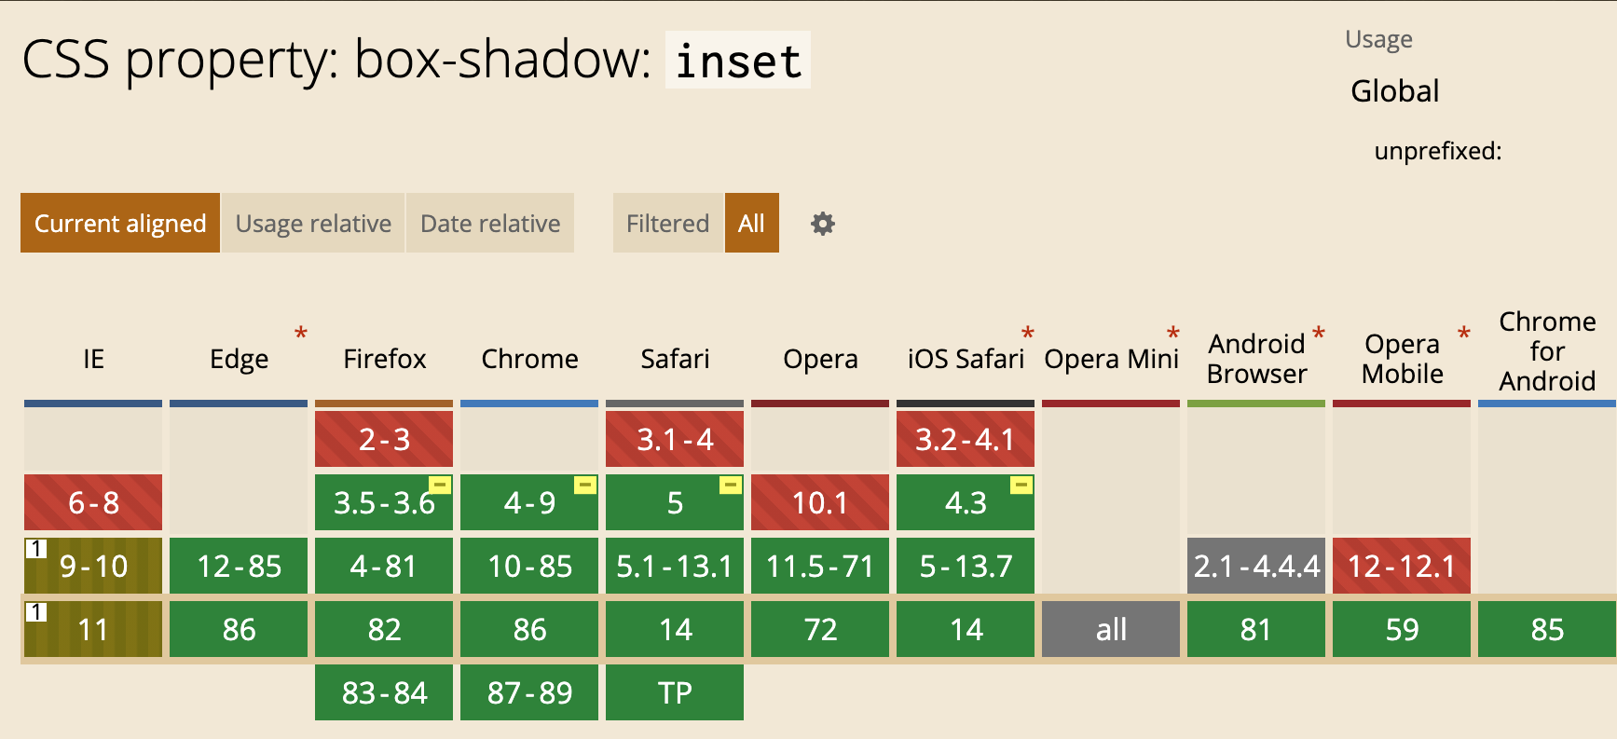This screenshot has width=1617, height=739.
Task: Open the settings gear icon
Action: click(822, 224)
